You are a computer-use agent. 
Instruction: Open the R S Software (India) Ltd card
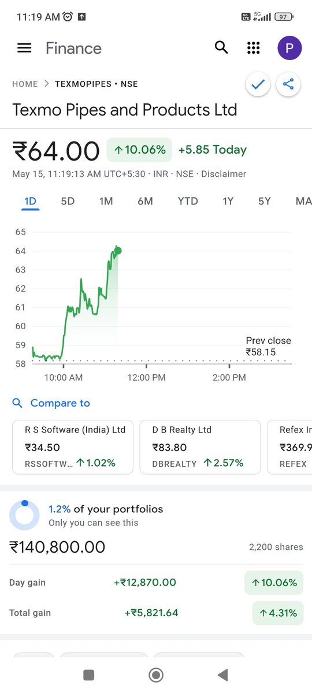(x=73, y=447)
